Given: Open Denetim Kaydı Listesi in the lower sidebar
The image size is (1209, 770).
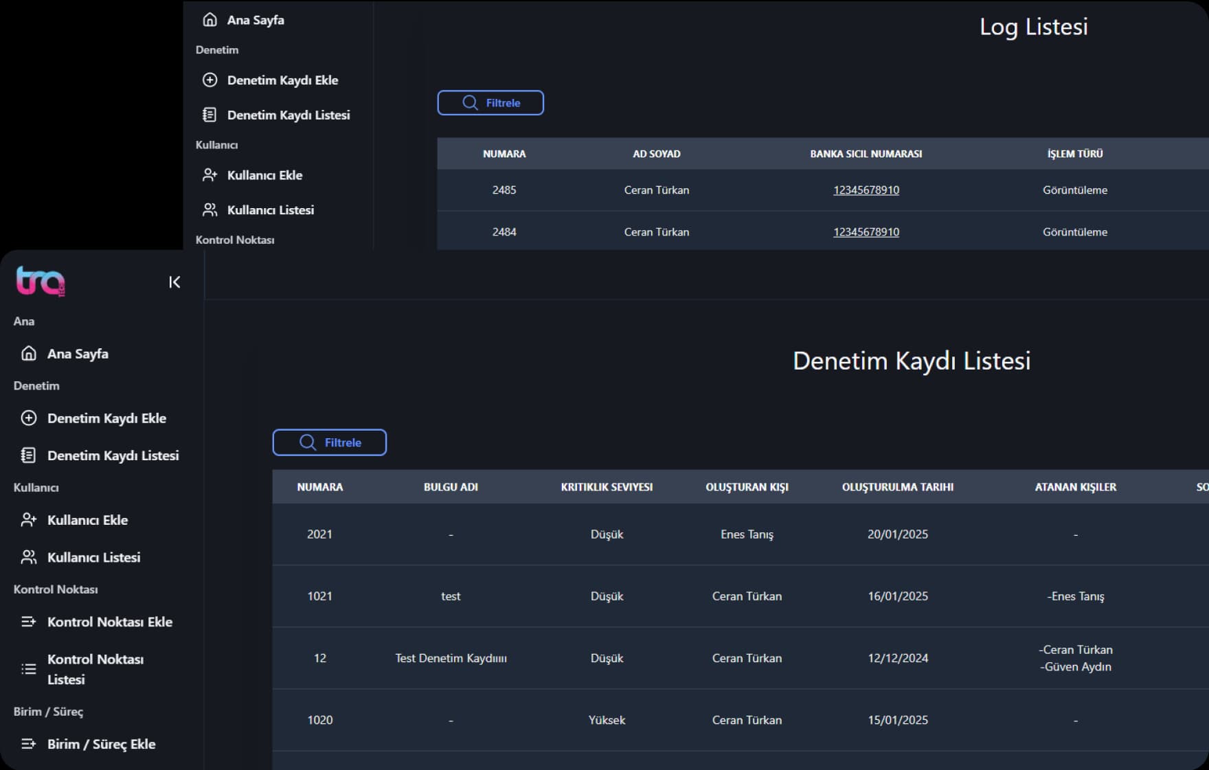Looking at the screenshot, I should click(113, 455).
